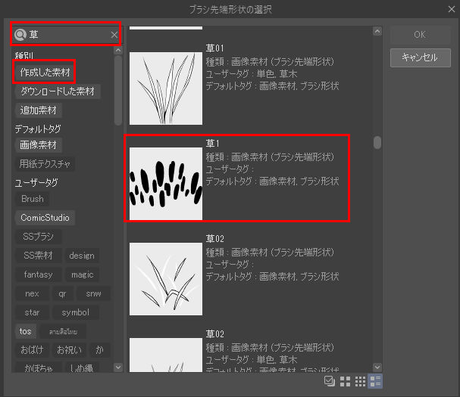
Task: Toggle the 作成した素材 filter tag
Action: 45,72
